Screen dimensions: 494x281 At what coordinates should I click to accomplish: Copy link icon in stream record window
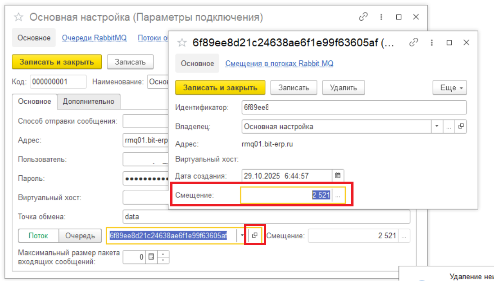413,43
